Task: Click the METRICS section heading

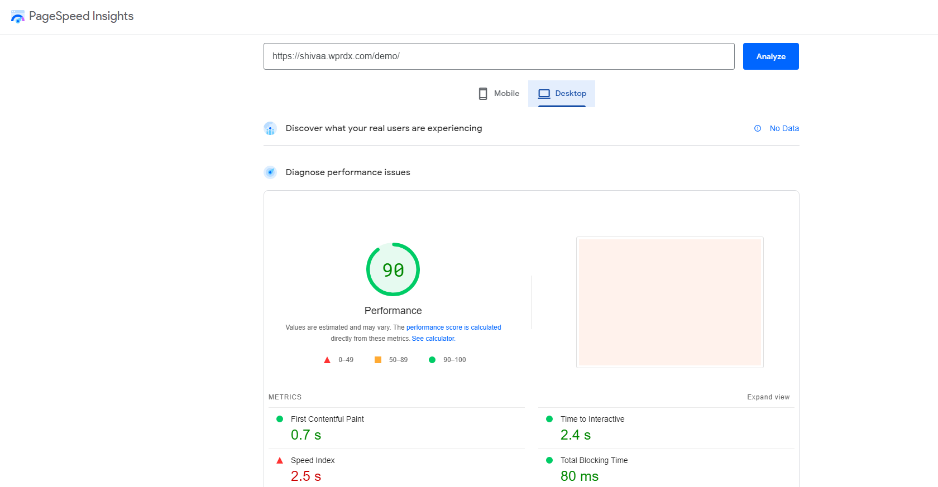Action: pos(285,397)
